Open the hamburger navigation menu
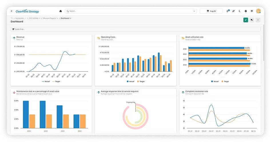 pos(11,11)
